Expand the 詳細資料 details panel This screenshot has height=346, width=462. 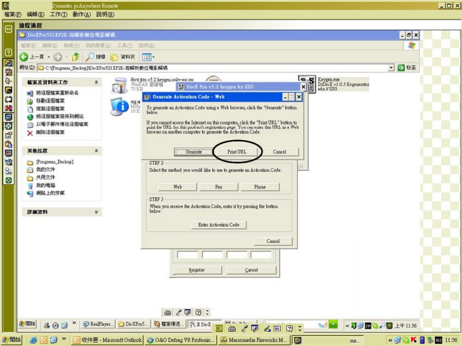(96, 212)
